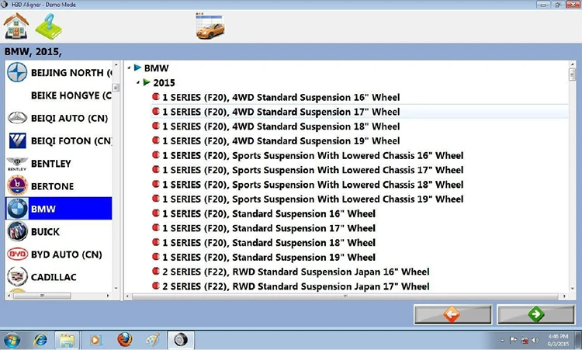The image size is (582, 350).
Task: Select the Bentley logo in brand list
Action: (x=17, y=164)
